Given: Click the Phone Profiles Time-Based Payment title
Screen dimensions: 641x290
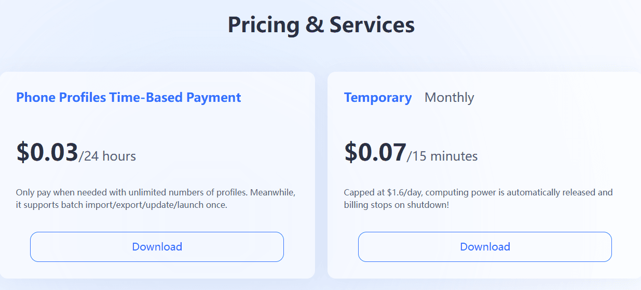Looking at the screenshot, I should pos(129,97).
